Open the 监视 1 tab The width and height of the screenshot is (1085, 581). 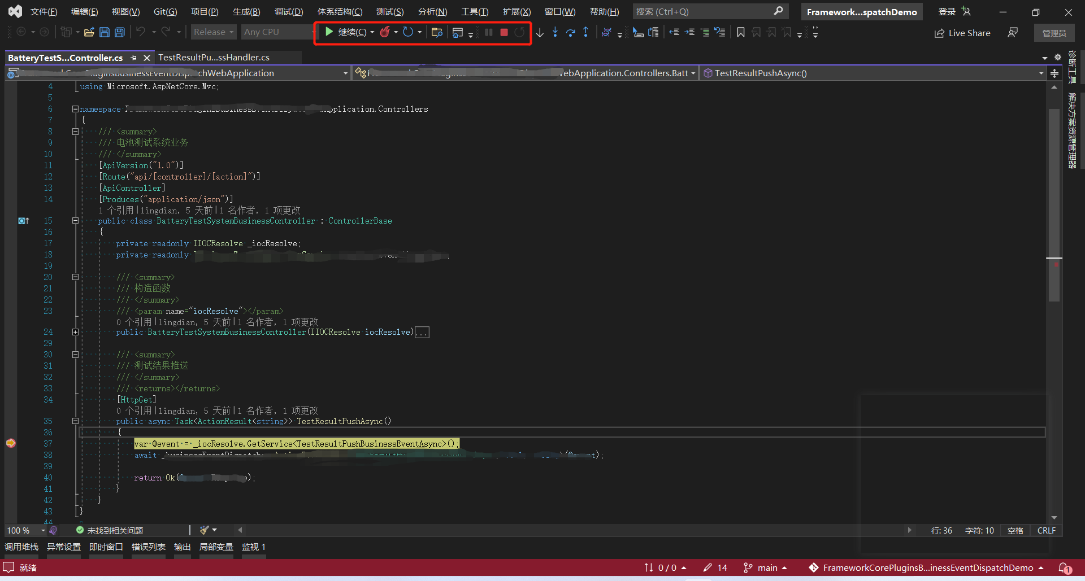click(x=254, y=547)
